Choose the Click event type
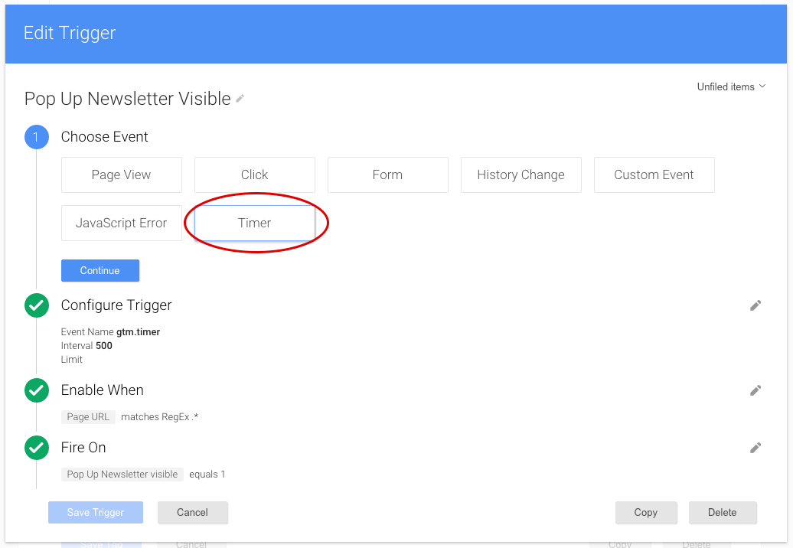Image resolution: width=793 pixels, height=548 pixels. pos(254,175)
